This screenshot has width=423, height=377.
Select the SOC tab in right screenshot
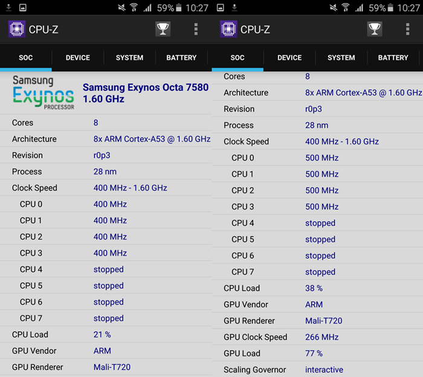pyautogui.click(x=237, y=58)
